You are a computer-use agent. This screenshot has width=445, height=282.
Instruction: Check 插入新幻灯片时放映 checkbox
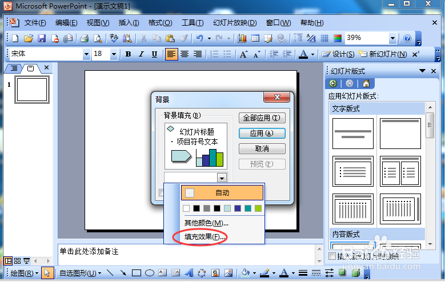point(332,256)
